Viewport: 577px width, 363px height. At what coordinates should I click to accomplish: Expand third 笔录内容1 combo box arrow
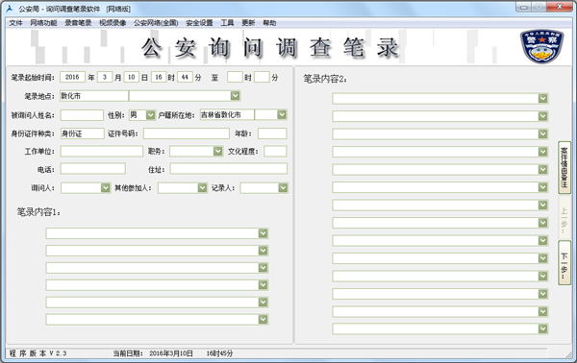263,268
